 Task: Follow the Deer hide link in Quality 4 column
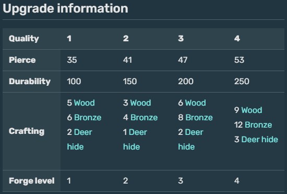coord(260,140)
